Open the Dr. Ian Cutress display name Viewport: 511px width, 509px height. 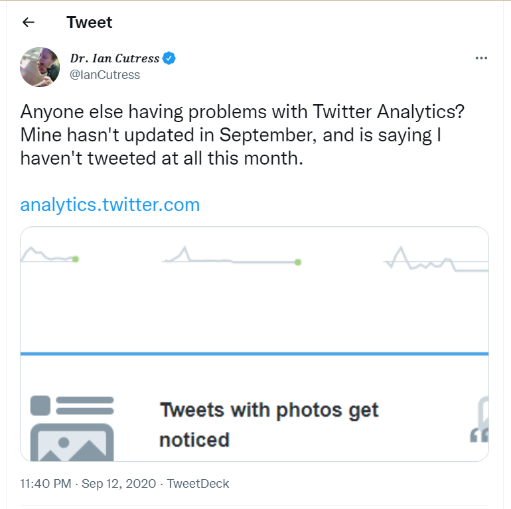[115, 58]
